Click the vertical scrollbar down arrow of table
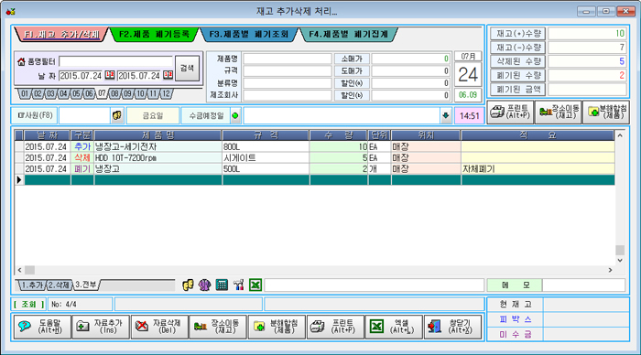 pyautogui.click(x=620, y=260)
